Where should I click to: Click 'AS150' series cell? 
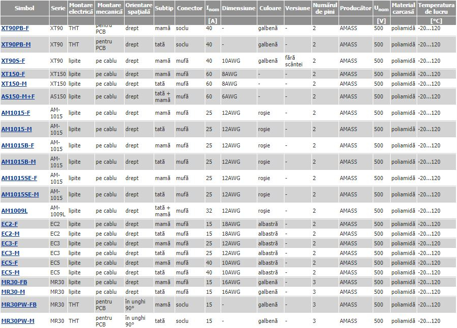click(58, 96)
